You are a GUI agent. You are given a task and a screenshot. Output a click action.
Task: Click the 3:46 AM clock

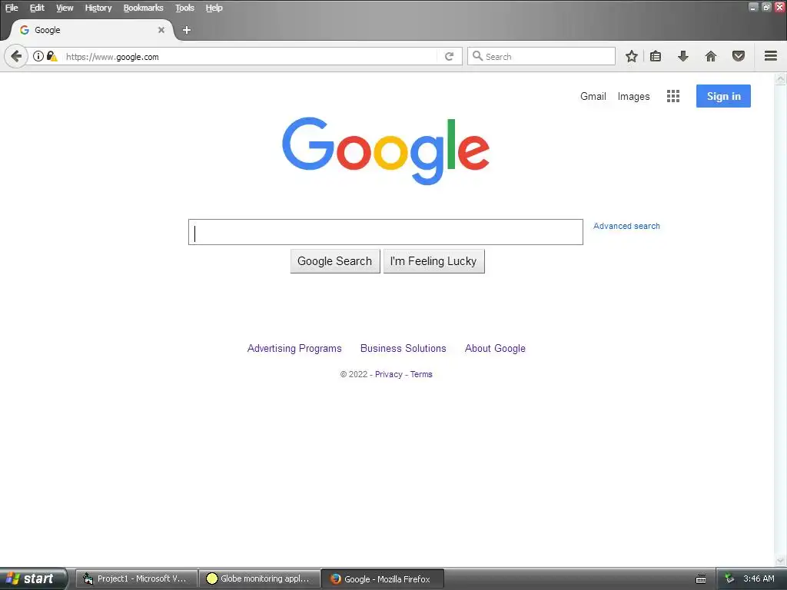759,578
